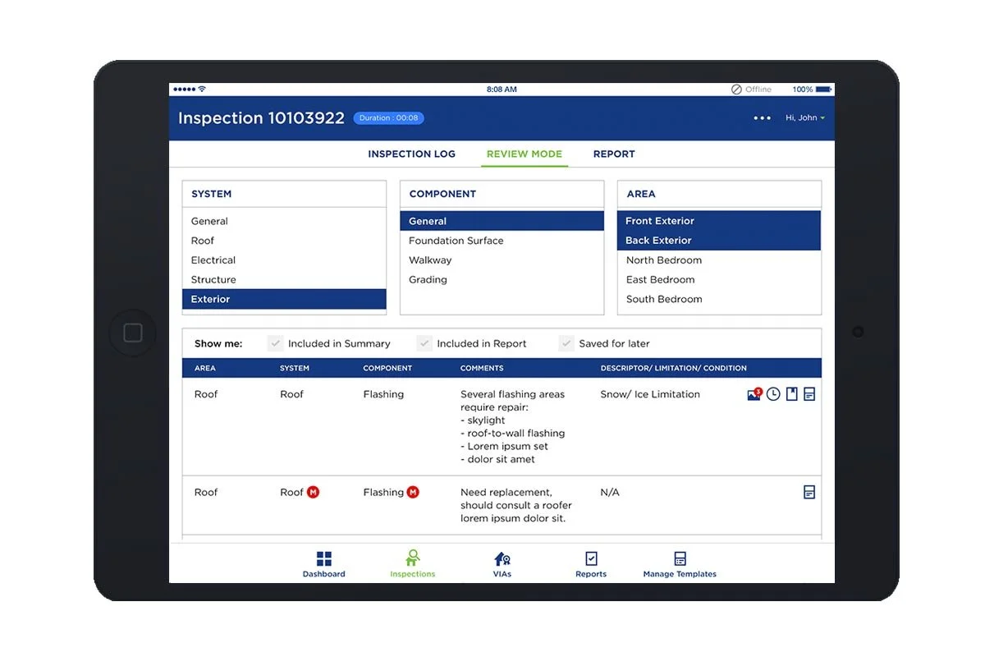Click the bookmark icon in the first Flashing row
This screenshot has height=657, width=985.
click(x=792, y=394)
